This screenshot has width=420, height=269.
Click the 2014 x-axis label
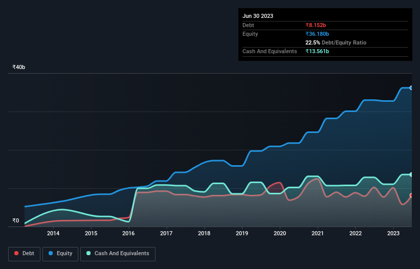pyautogui.click(x=53, y=233)
